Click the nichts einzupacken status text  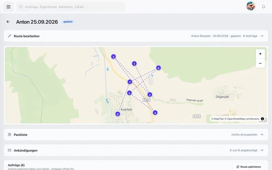point(244,134)
